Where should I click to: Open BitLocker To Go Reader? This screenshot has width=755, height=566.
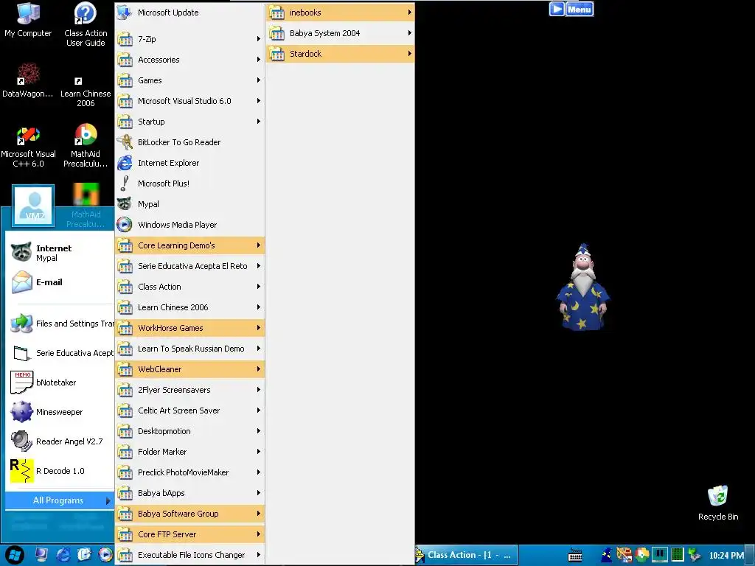[190, 142]
